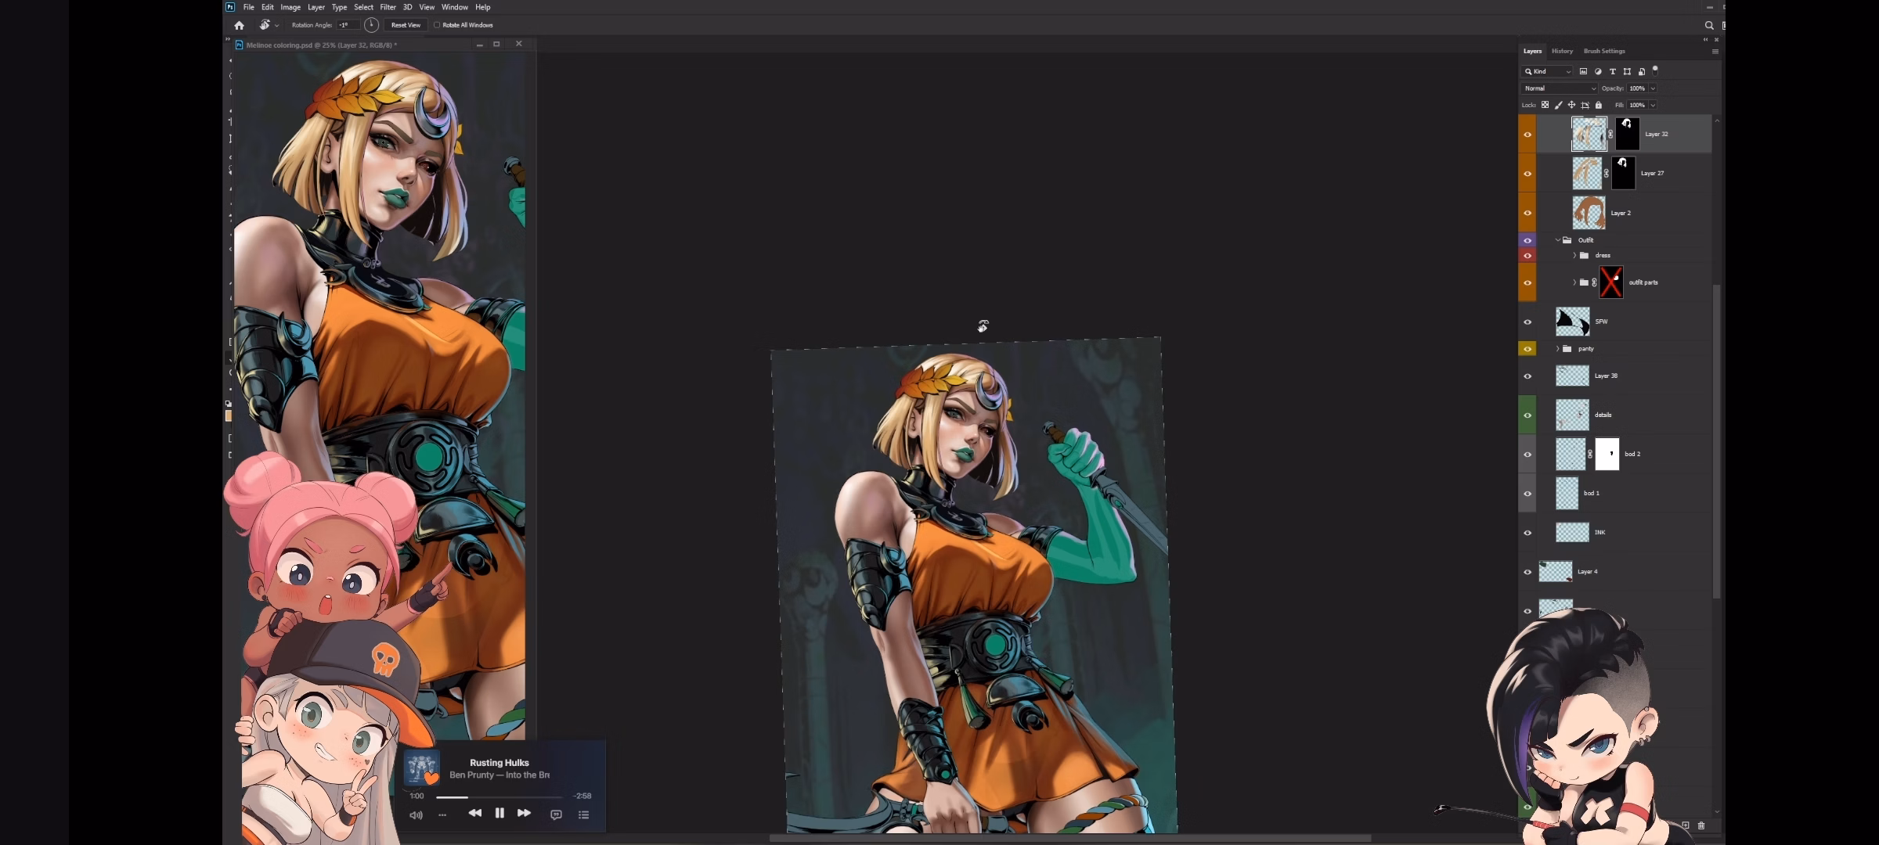Enable Rotate All Windows checkbox
Viewport: 1879px width, 845px height.
click(x=437, y=25)
